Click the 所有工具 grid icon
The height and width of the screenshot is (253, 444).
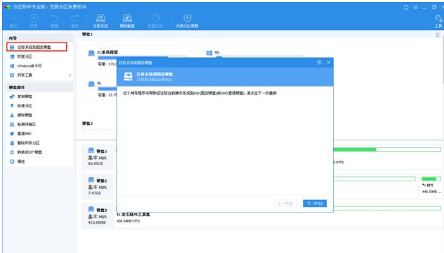point(12,75)
